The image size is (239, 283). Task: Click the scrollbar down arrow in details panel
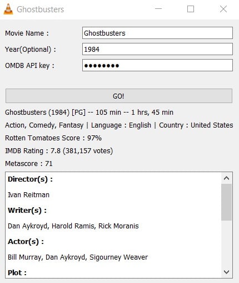[x=226, y=272]
